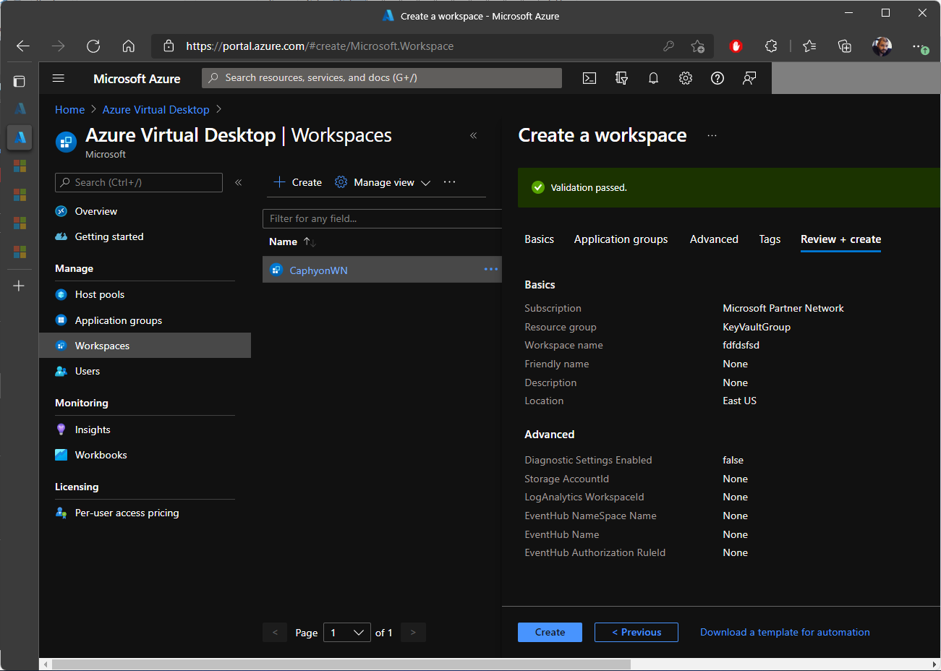This screenshot has height=671, width=941.
Task: Open the CaphyonWN row ellipsis menu
Action: click(491, 270)
